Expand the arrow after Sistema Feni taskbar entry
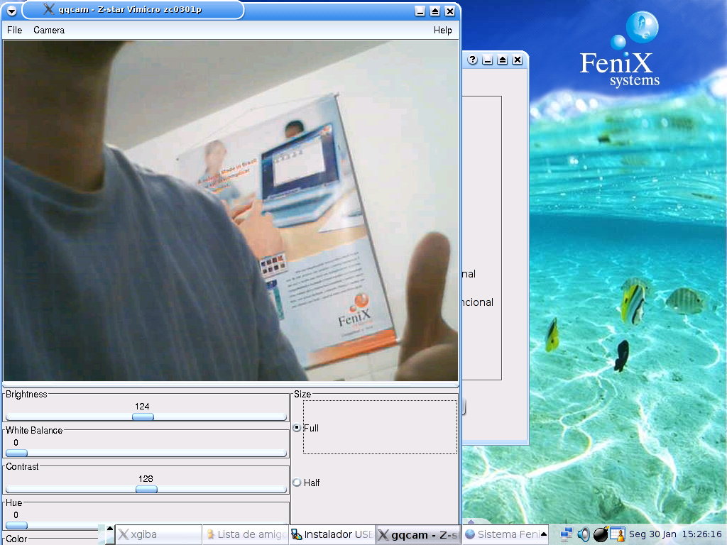 [x=544, y=534]
